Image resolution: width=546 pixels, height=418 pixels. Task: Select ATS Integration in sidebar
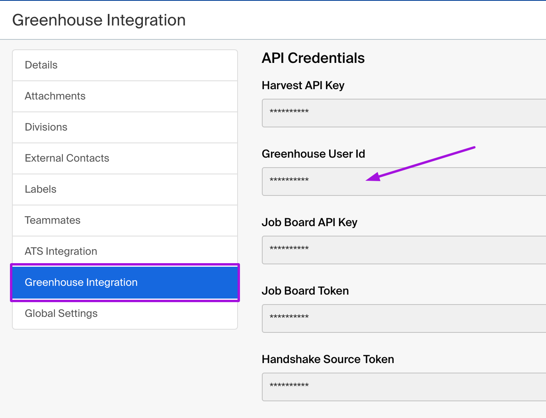[x=125, y=251]
